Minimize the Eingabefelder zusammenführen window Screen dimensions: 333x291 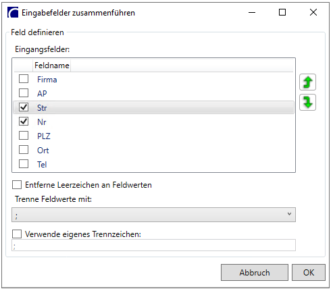252,12
